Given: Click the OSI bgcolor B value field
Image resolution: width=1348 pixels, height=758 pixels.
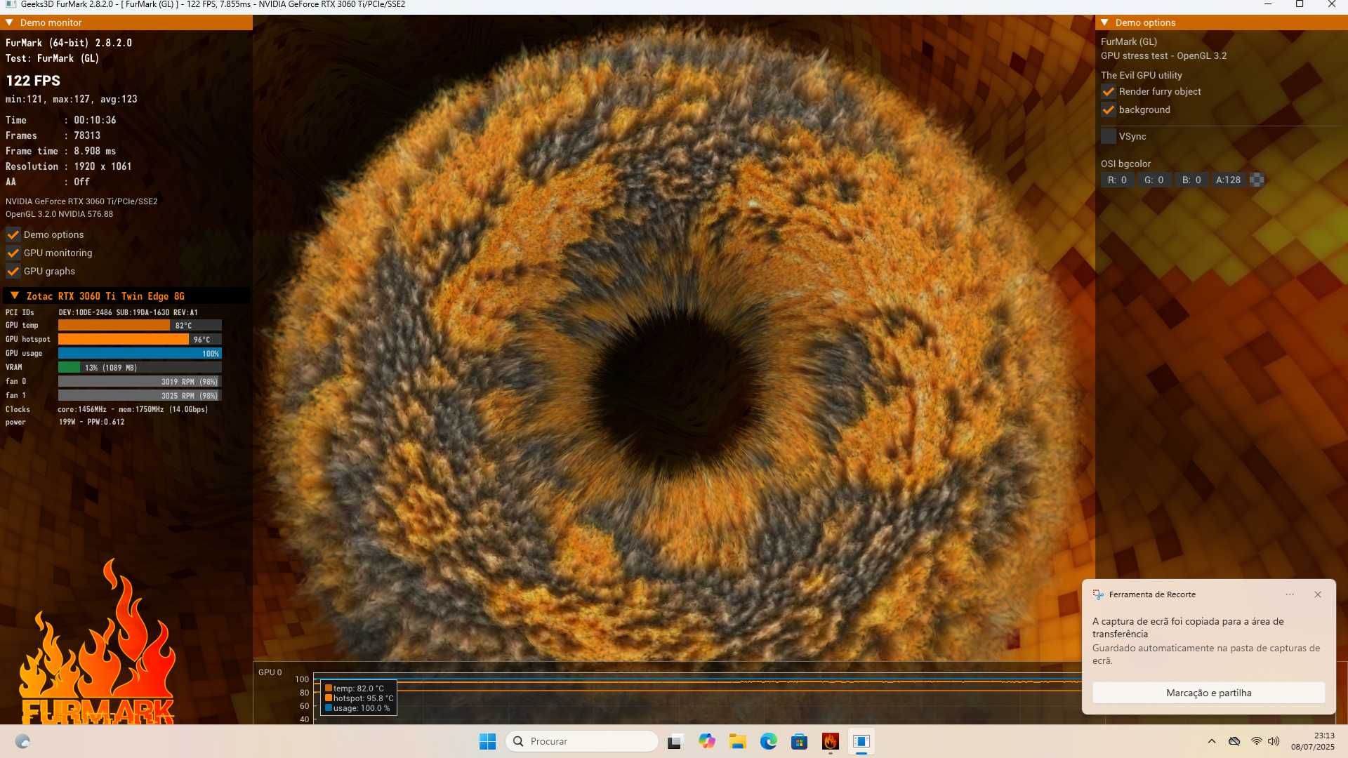Looking at the screenshot, I should tap(1191, 180).
